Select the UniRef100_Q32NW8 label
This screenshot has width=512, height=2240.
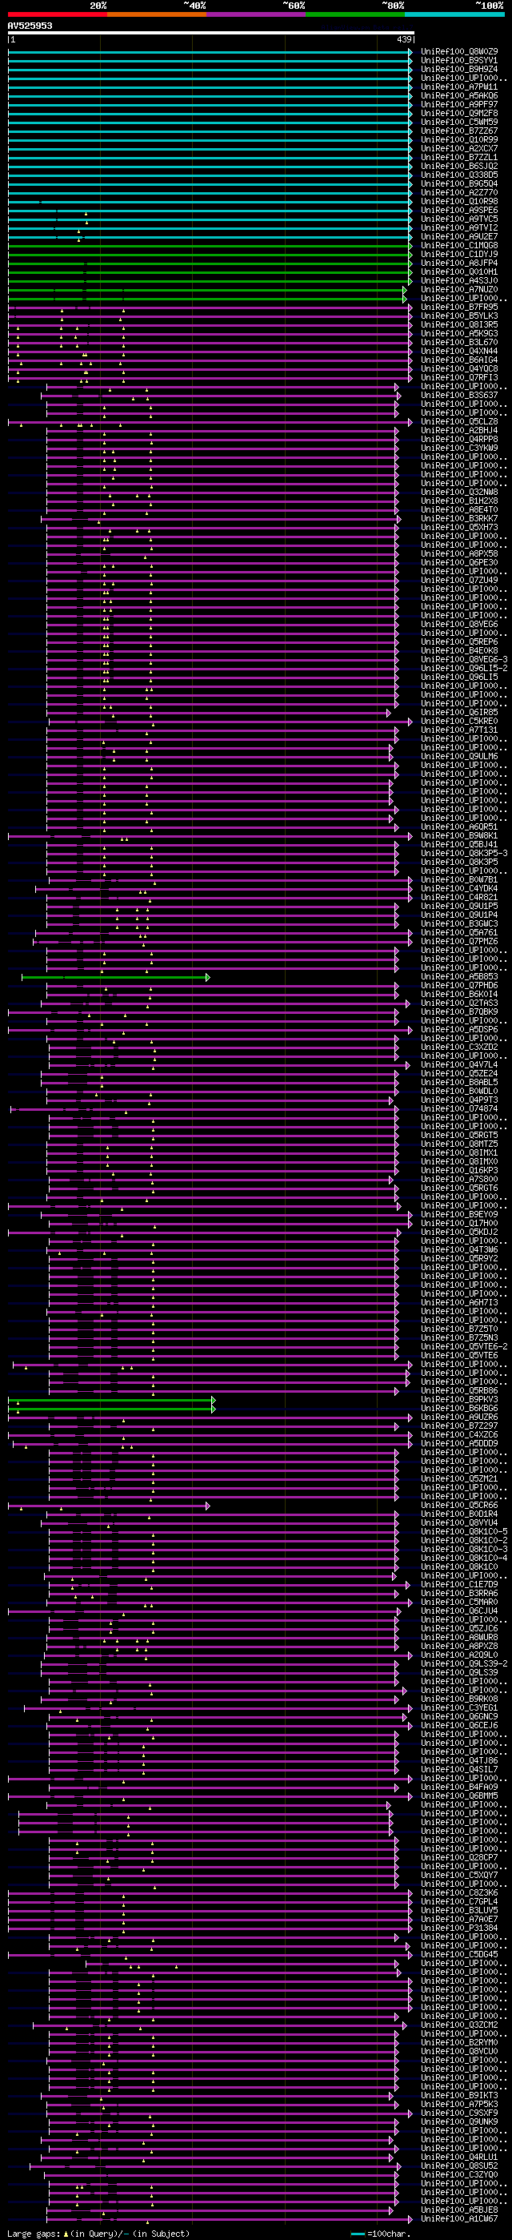pyautogui.click(x=460, y=493)
